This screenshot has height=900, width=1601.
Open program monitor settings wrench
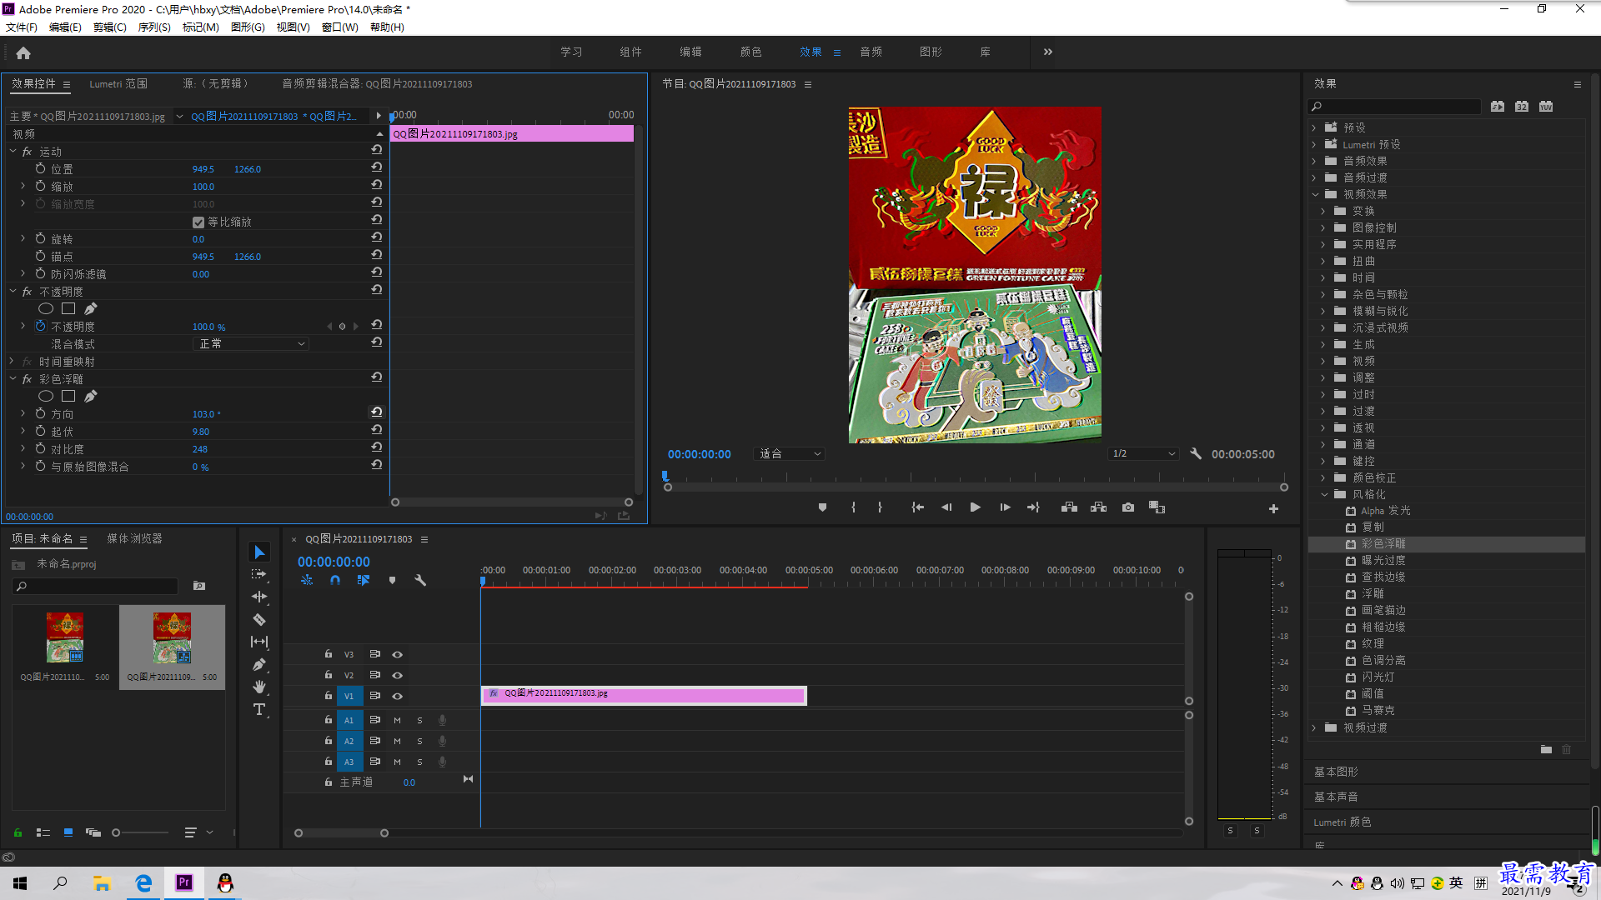click(1196, 454)
